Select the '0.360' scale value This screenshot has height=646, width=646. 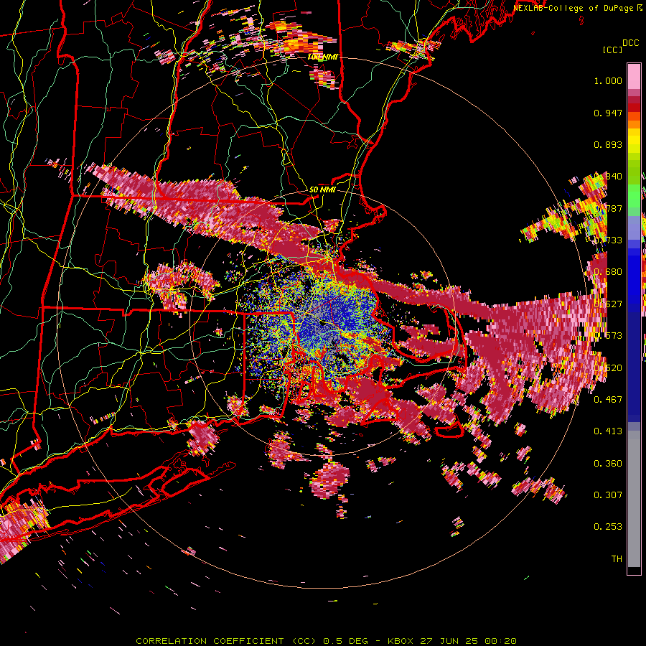(x=608, y=463)
